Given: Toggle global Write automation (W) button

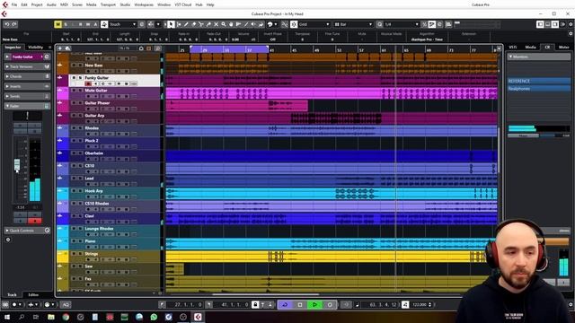Looking at the screenshot, I should pyautogui.click(x=88, y=24).
